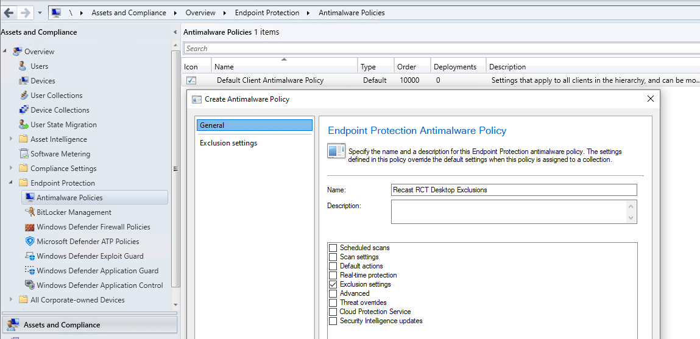Select the Exclusion settings page in dialog

tap(228, 143)
